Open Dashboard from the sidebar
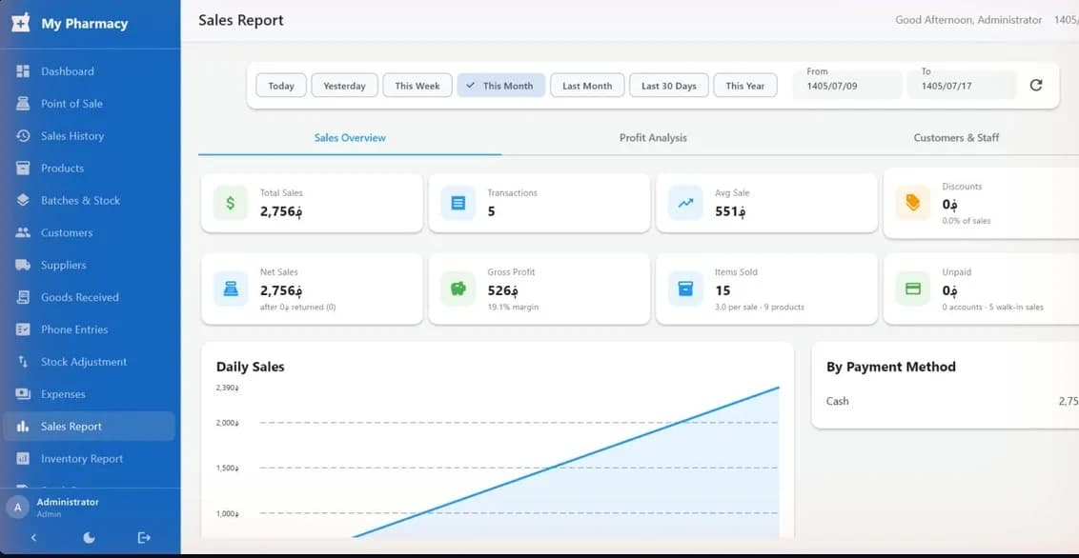Viewport: 1079px width, 558px height. (x=90, y=71)
